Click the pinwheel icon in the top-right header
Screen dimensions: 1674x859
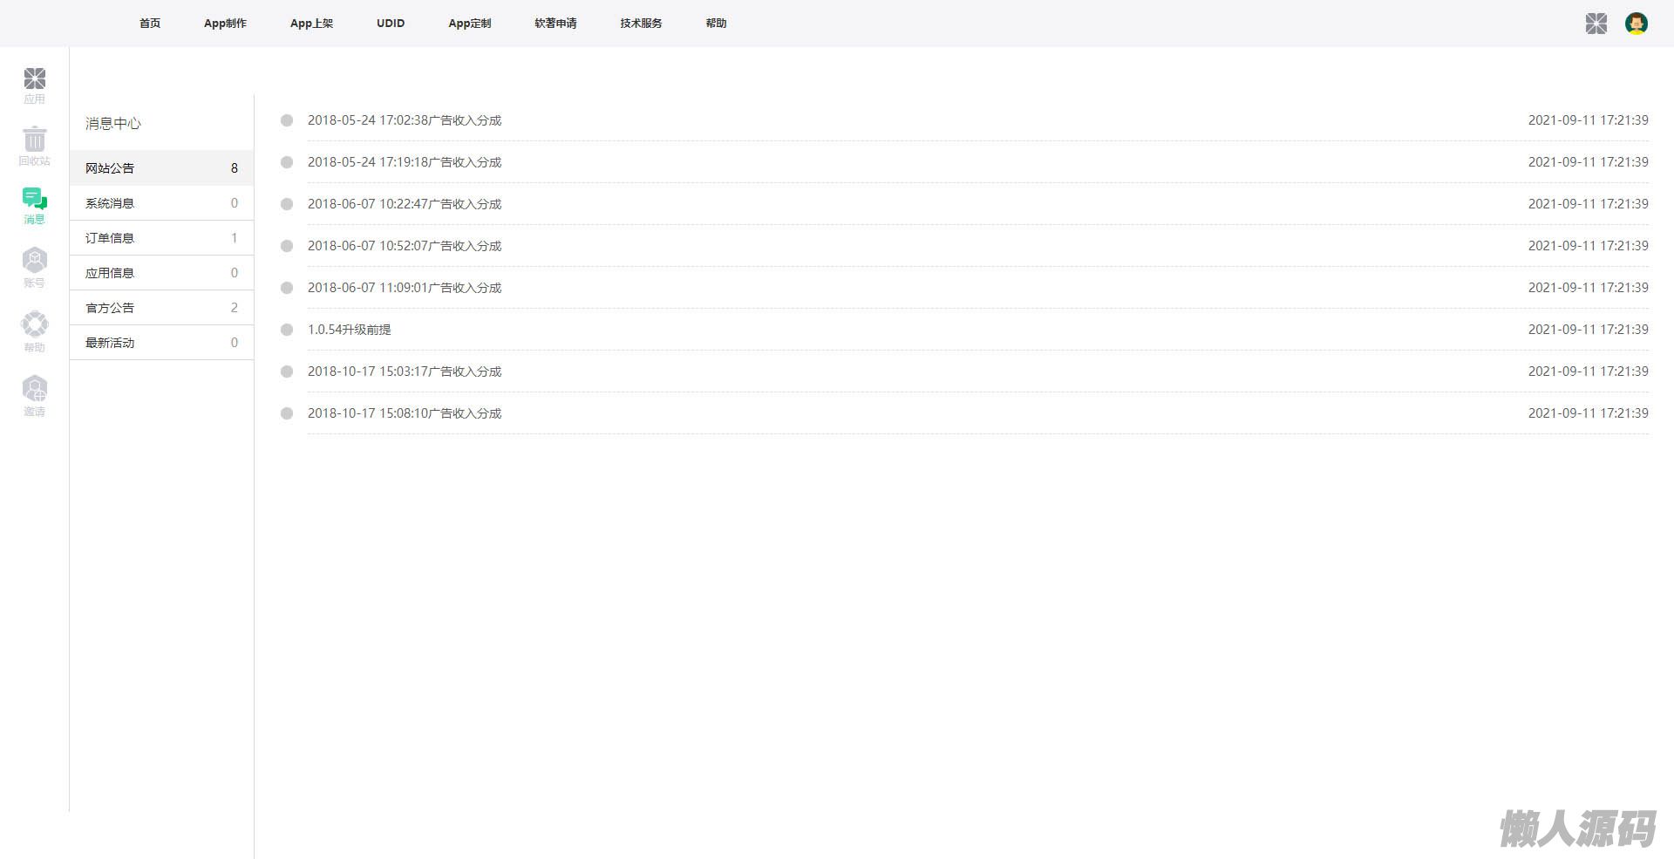tap(1596, 24)
